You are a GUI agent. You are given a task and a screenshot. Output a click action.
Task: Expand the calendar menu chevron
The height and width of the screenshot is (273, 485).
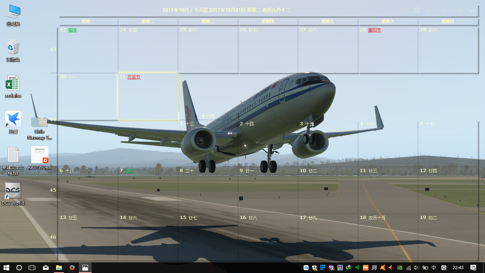pos(471,11)
